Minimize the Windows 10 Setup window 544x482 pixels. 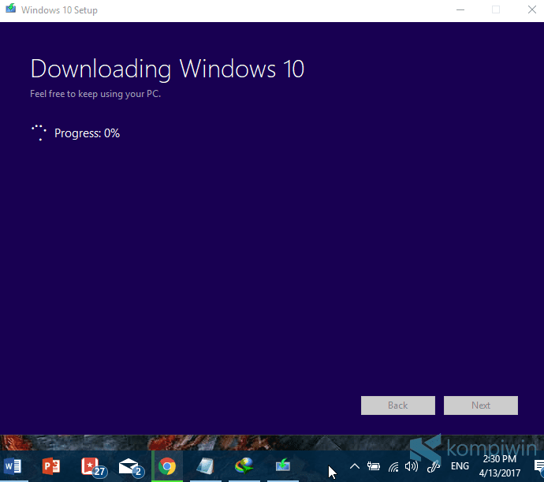(460, 9)
